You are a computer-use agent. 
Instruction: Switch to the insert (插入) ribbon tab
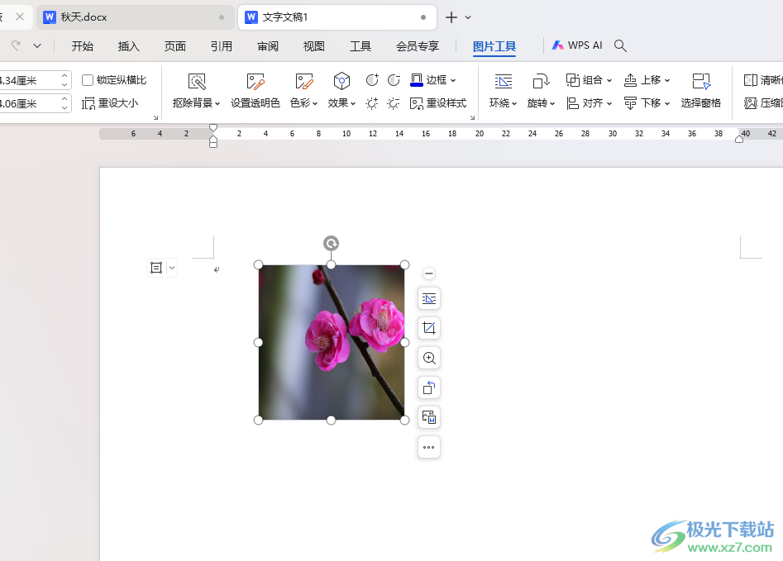[x=128, y=46]
